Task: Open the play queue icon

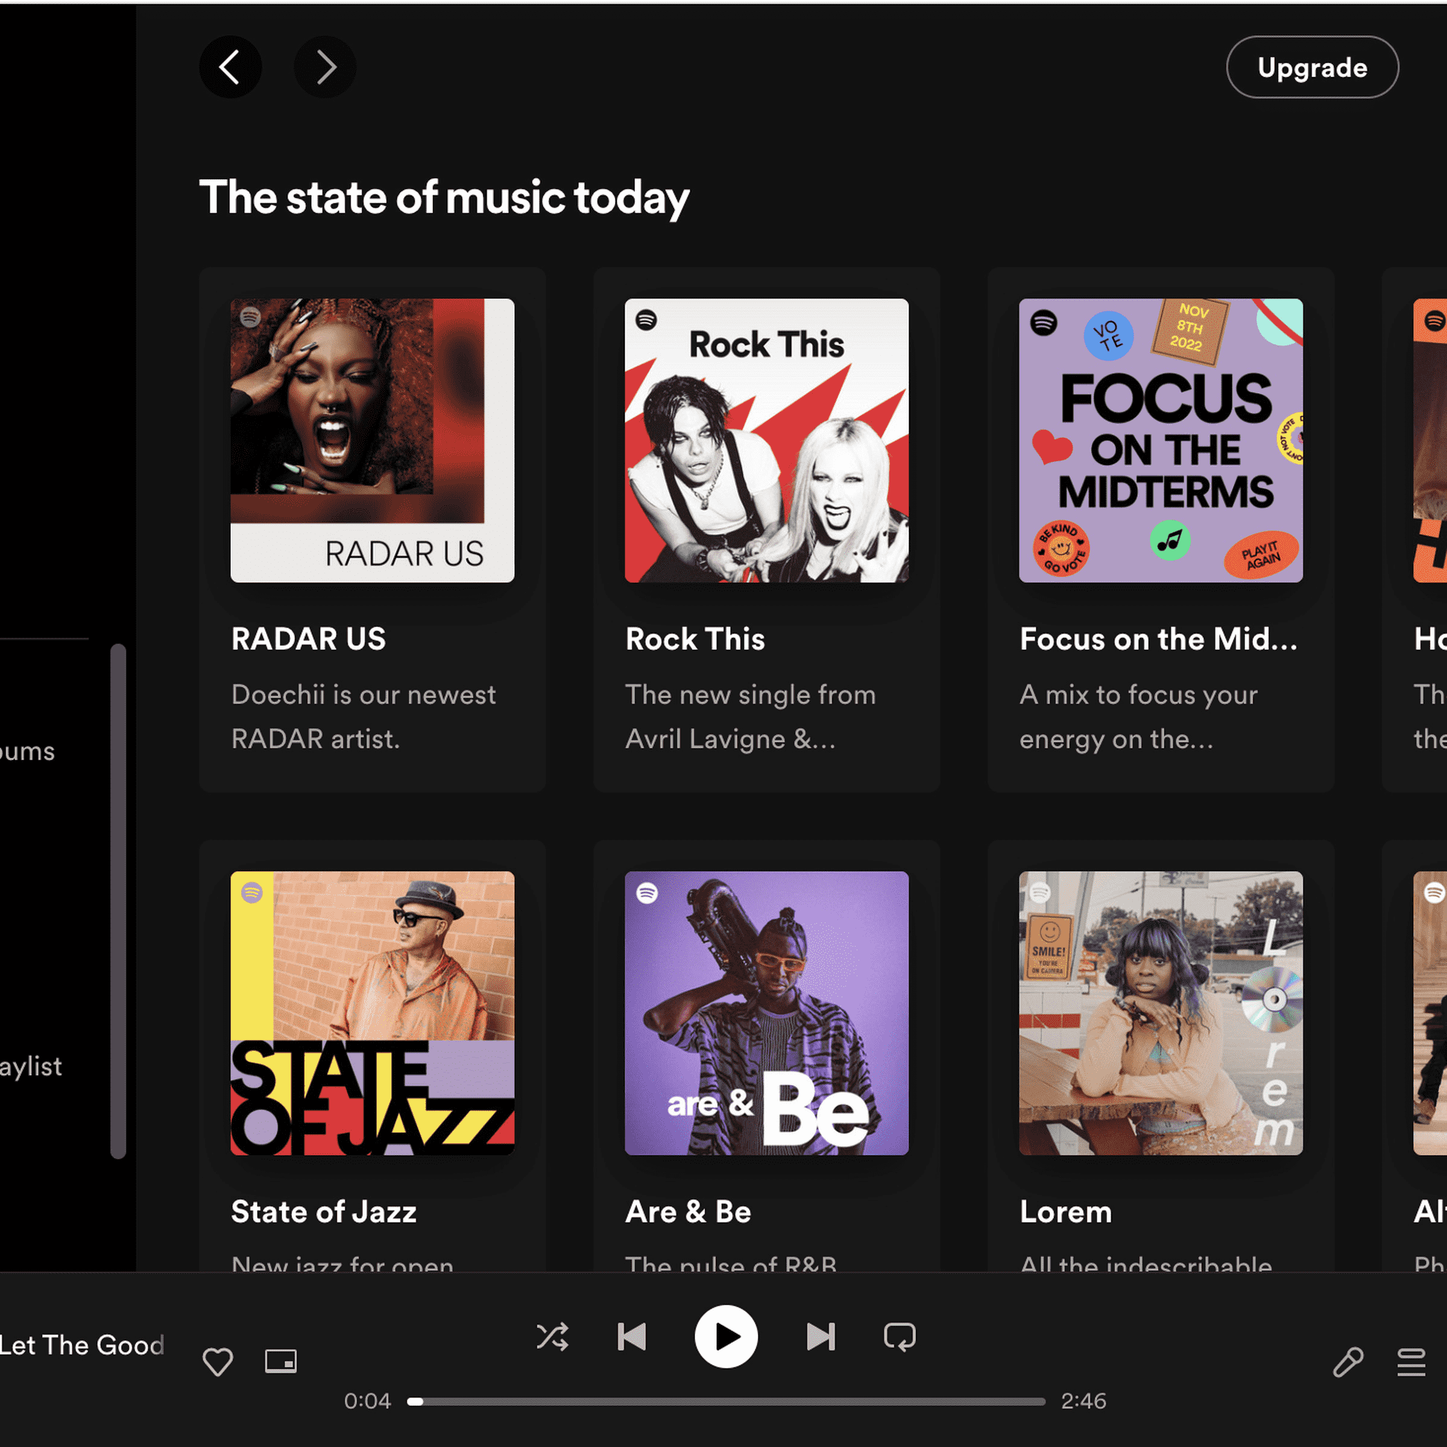Action: [1411, 1361]
